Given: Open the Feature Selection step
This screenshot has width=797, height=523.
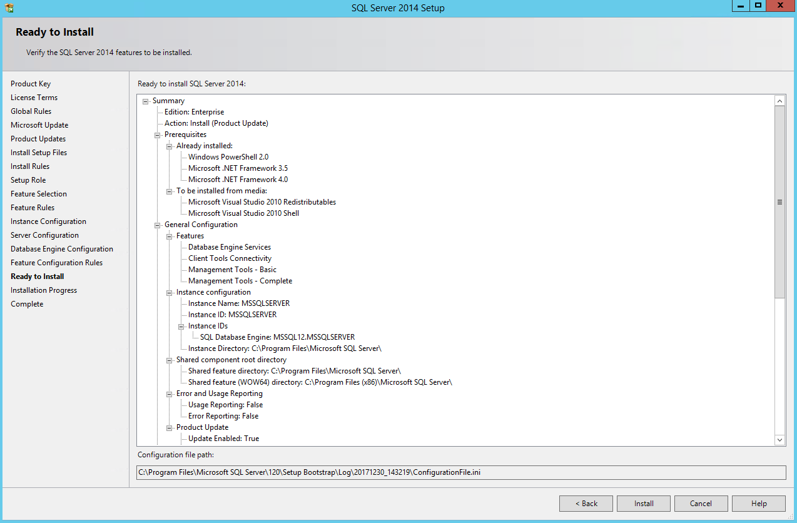Looking at the screenshot, I should click(38, 193).
